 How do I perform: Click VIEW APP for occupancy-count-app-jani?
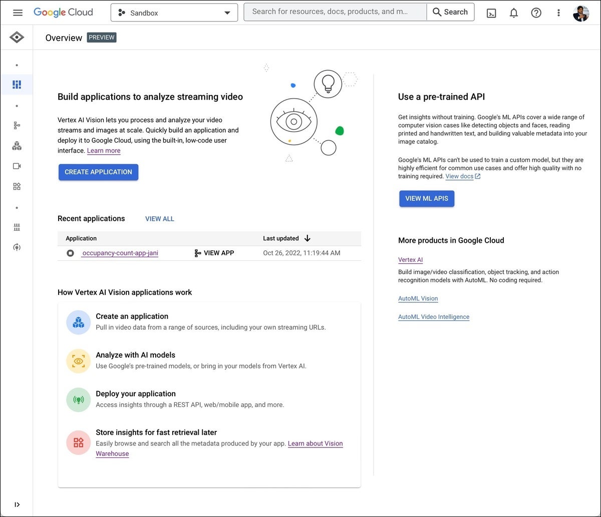(214, 253)
